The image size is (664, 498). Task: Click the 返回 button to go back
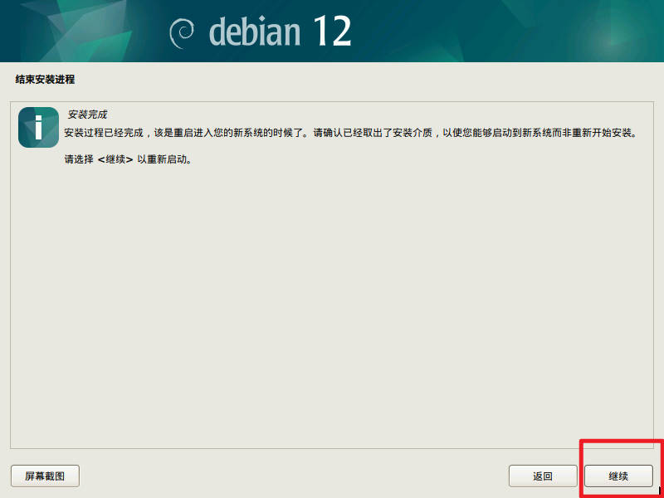[543, 476]
